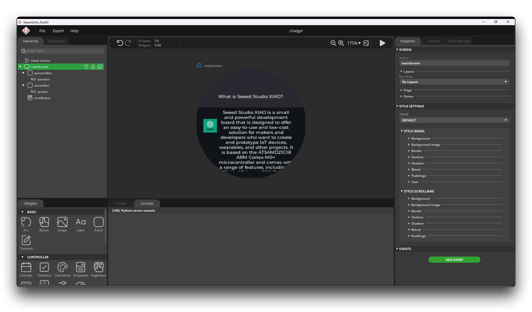Collapse the mainScreen tree node
The width and height of the screenshot is (532, 312).
[20, 67]
